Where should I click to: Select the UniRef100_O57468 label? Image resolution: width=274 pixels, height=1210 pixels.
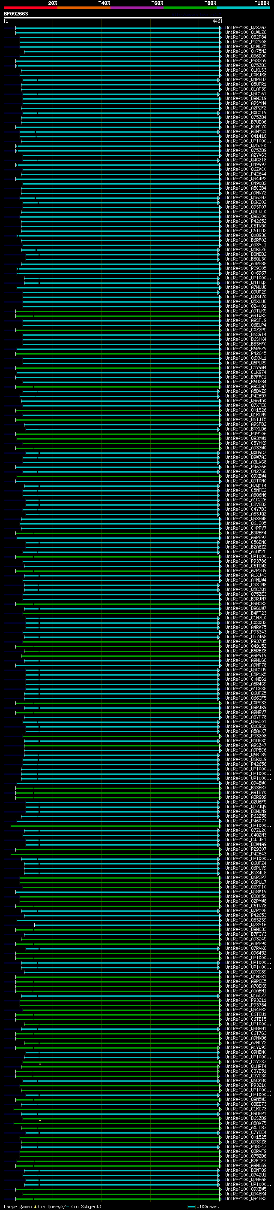coord(245,637)
